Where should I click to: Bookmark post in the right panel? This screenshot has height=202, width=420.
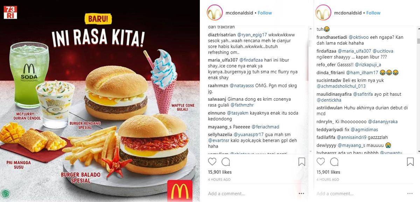tap(410, 162)
